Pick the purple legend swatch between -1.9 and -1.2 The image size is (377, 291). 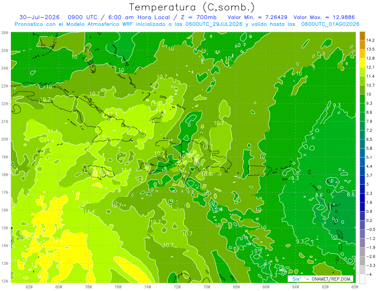point(362,243)
